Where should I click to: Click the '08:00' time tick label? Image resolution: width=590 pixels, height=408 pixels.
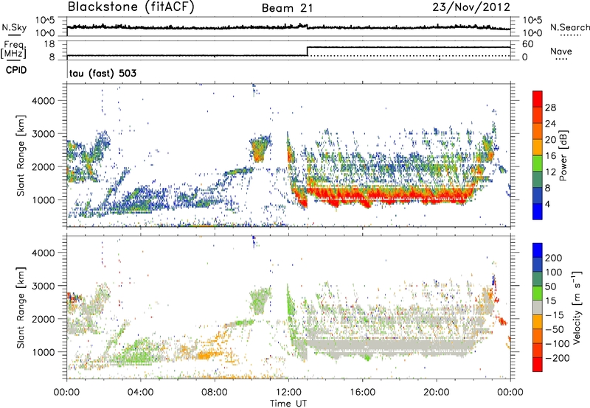pyautogui.click(x=215, y=393)
